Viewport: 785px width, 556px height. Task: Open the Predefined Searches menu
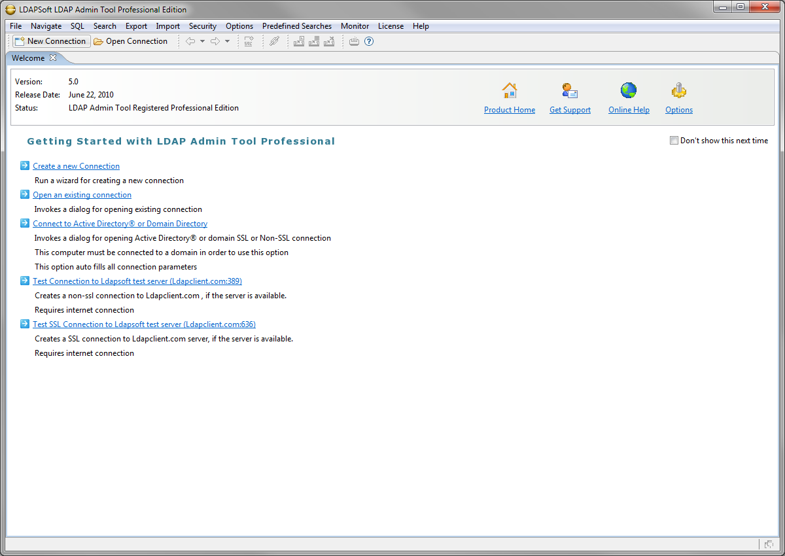(x=297, y=26)
